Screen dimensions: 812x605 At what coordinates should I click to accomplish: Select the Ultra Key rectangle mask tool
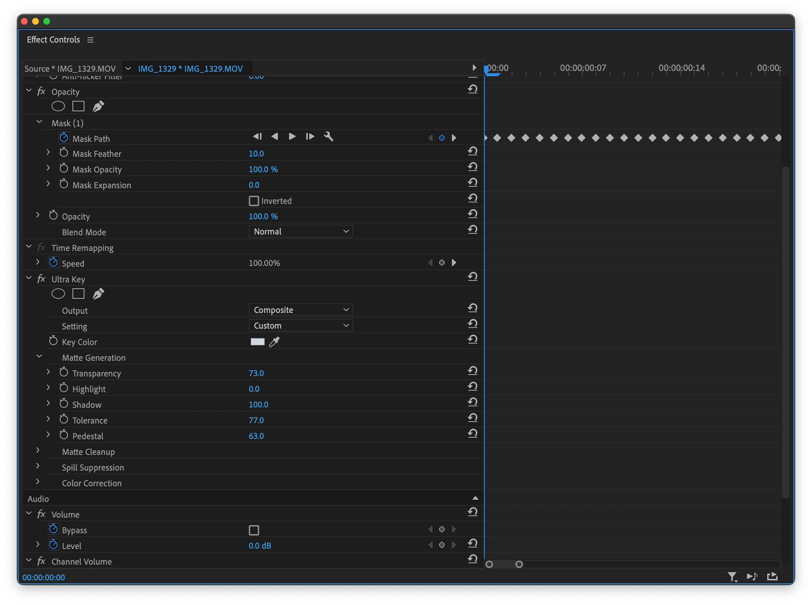click(x=78, y=294)
